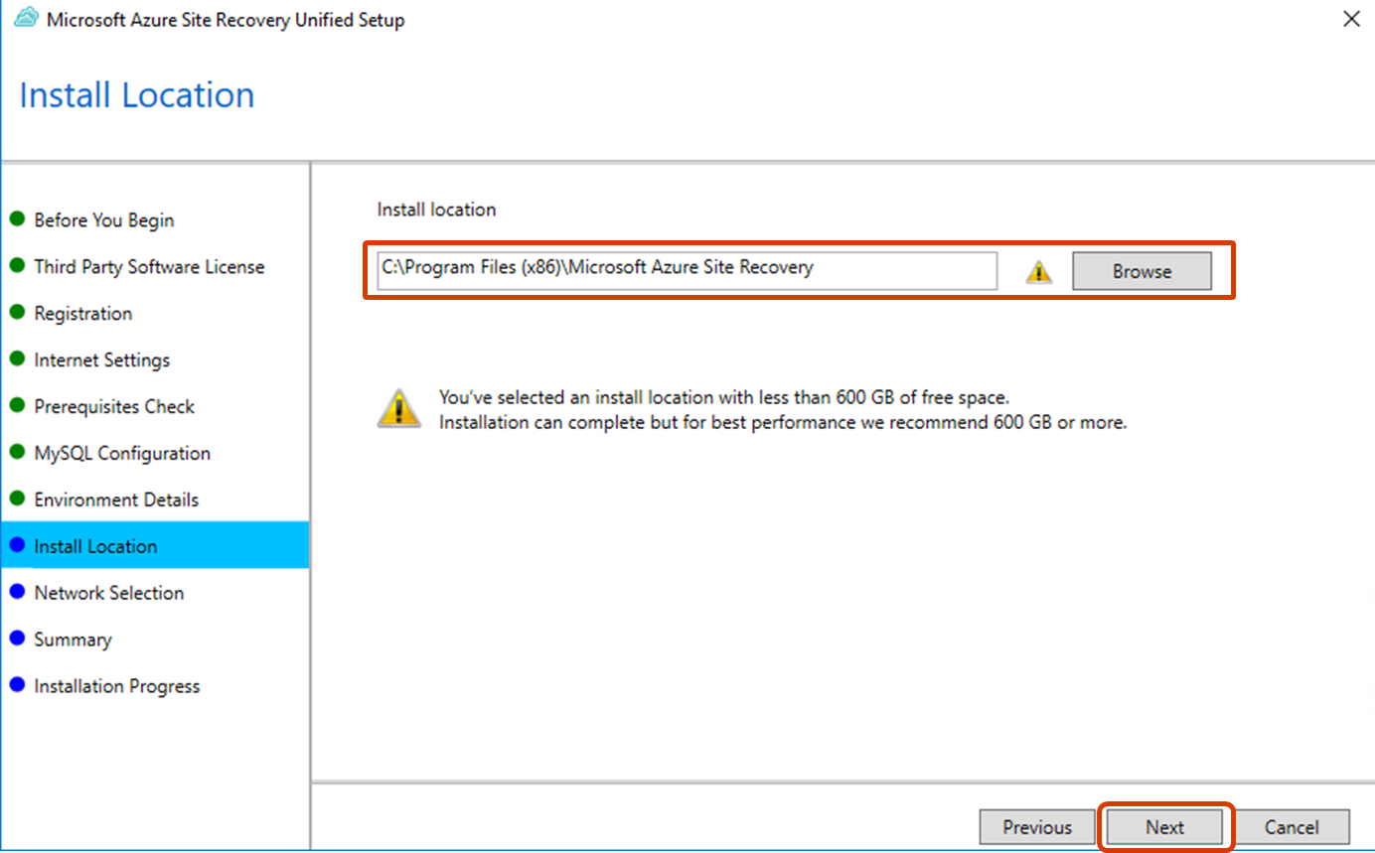
Task: Click the Browse button
Action: [1142, 270]
